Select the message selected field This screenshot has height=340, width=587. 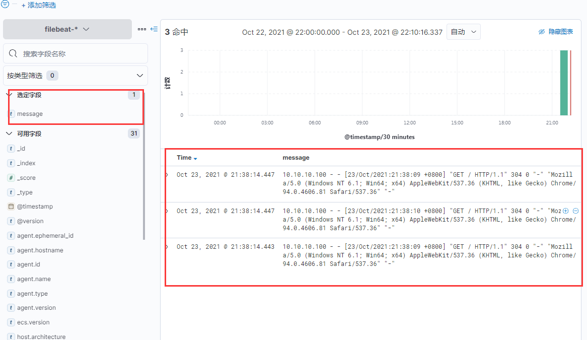30,114
